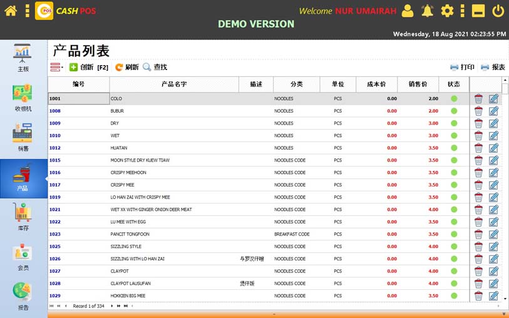Click the power off icon
Screen dimensions: 509x318
498,11
